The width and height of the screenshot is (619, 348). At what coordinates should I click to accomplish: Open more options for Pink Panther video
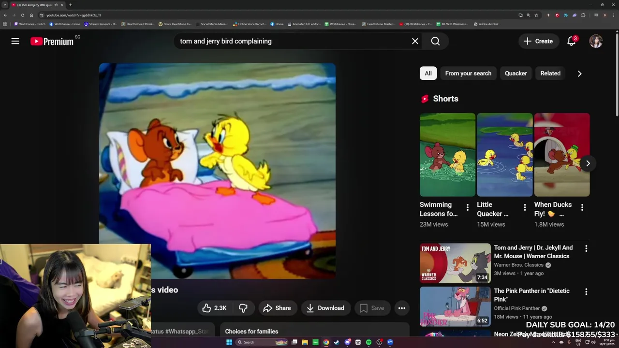click(x=586, y=292)
